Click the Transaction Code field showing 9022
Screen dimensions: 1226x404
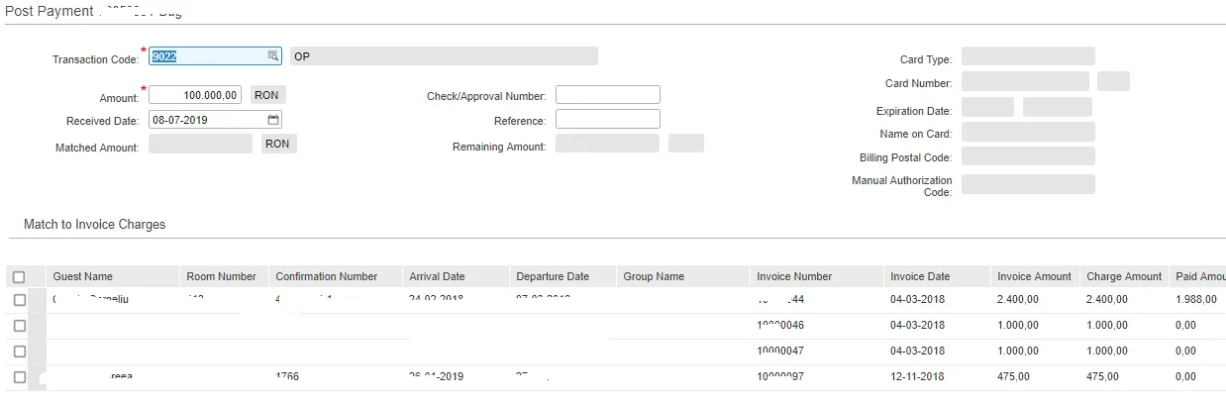click(x=215, y=56)
